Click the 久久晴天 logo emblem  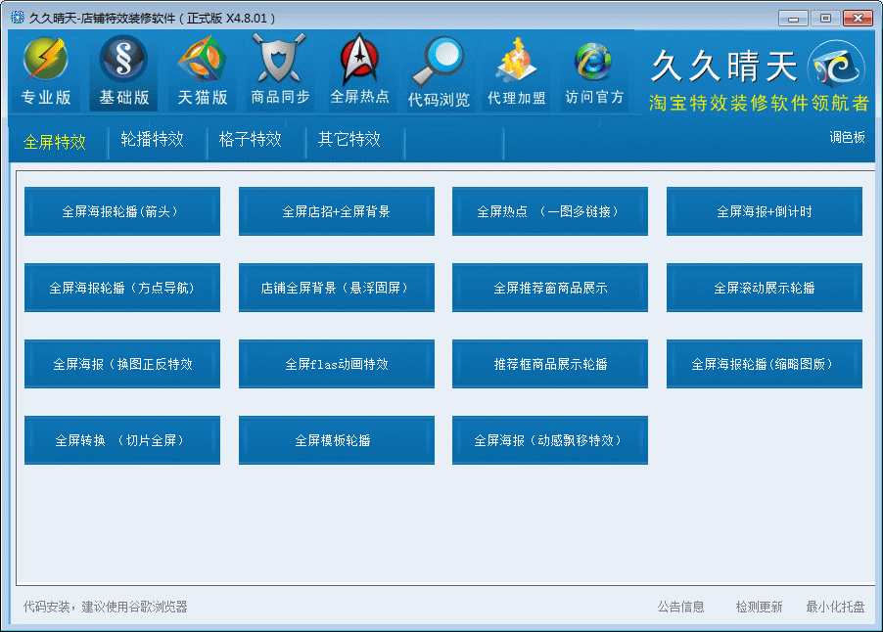[837, 68]
